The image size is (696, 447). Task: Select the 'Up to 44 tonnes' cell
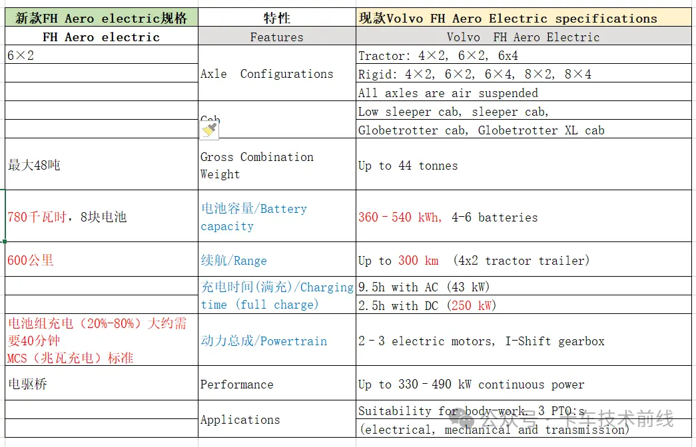coord(523,164)
